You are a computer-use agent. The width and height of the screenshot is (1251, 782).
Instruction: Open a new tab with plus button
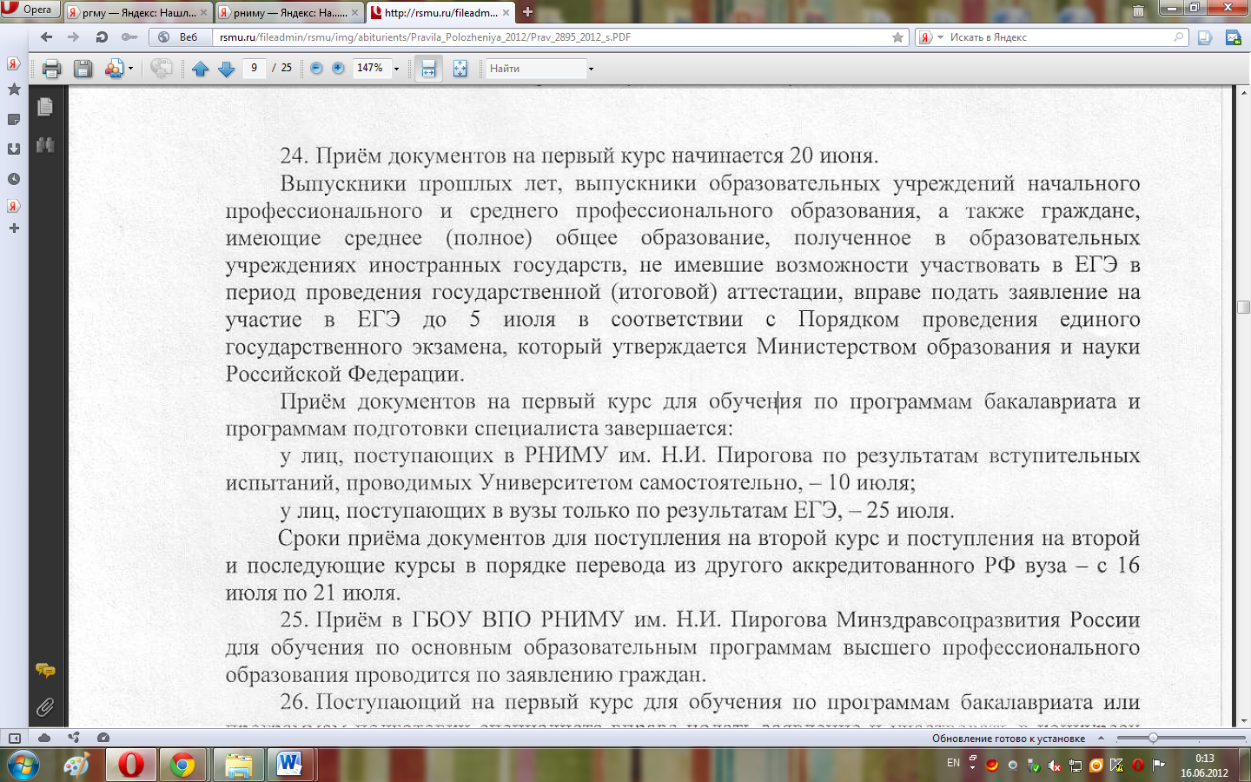(527, 12)
